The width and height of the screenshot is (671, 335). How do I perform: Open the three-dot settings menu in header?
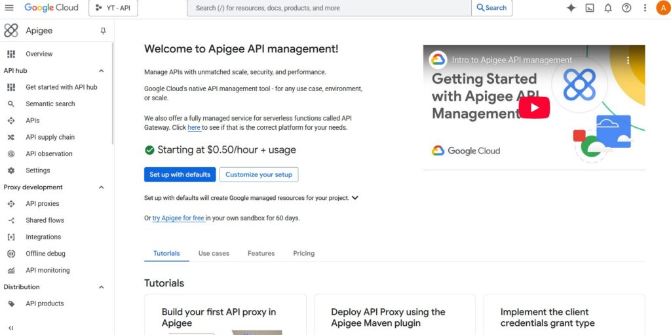click(645, 8)
